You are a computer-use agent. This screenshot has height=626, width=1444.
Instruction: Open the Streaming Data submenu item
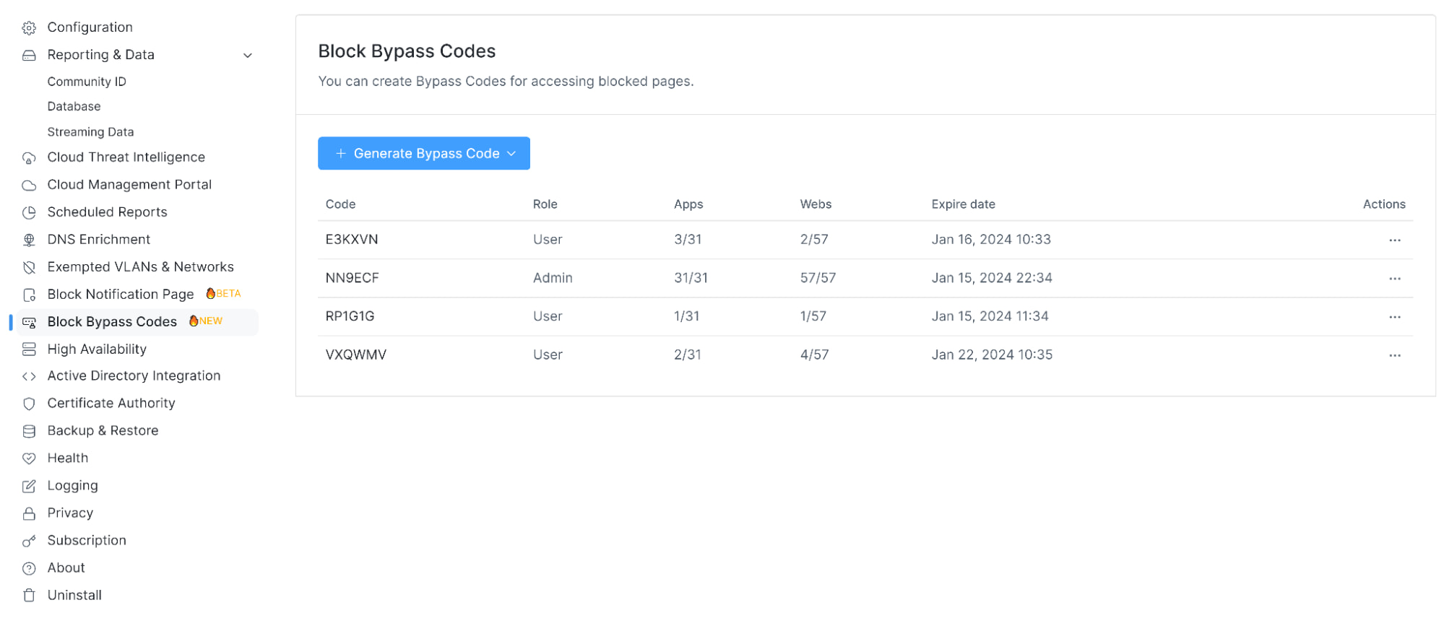(90, 132)
